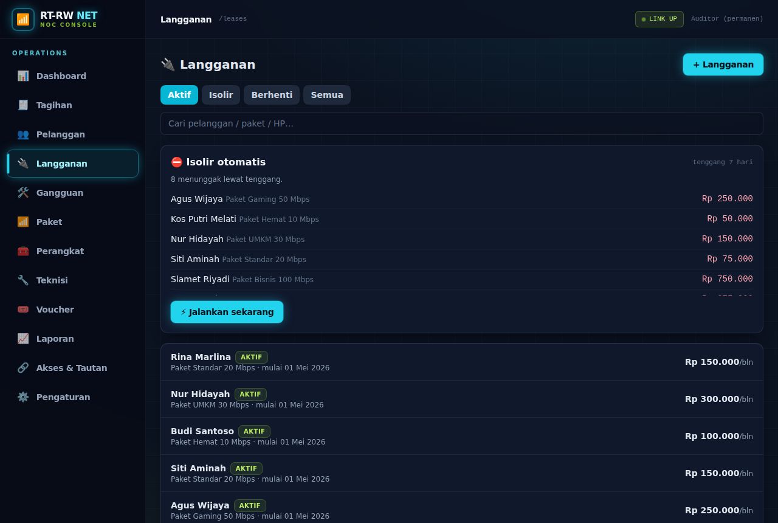Click the Perangkat toolbox icon
The height and width of the screenshot is (523, 778).
pos(23,251)
